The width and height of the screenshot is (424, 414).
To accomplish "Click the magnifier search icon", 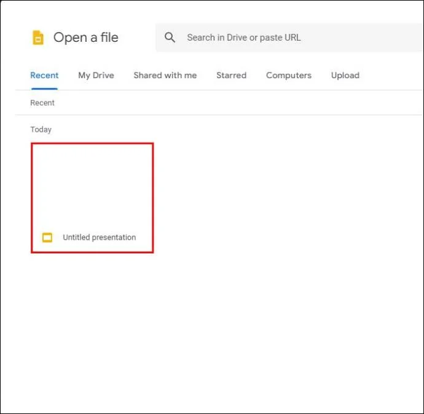I will (x=170, y=38).
